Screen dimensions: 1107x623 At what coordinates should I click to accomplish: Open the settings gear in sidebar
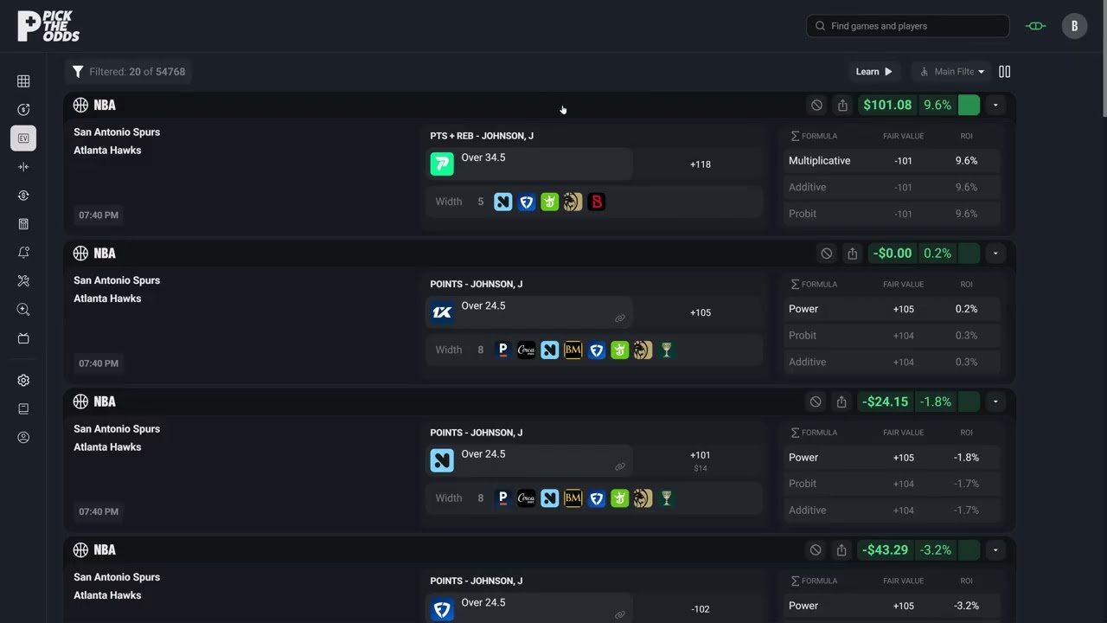click(23, 381)
